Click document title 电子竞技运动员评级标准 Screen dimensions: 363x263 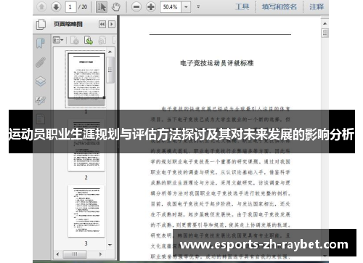point(217,63)
